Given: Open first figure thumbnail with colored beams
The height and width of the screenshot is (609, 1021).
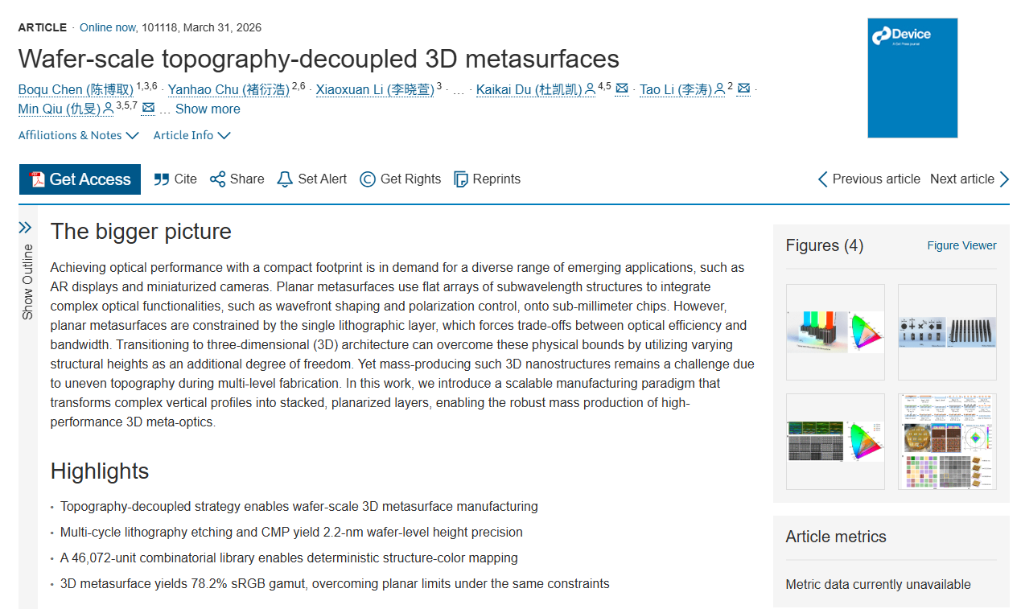Looking at the screenshot, I should point(835,331).
